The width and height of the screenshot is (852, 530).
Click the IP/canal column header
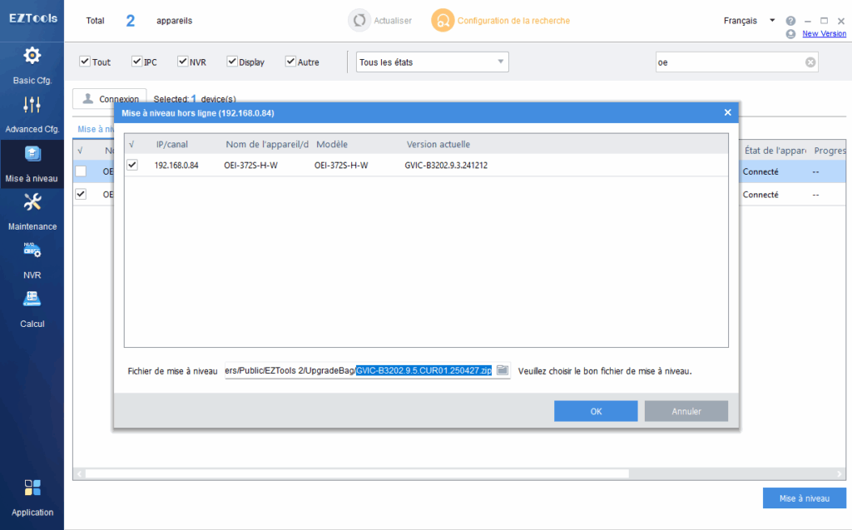[x=171, y=144]
